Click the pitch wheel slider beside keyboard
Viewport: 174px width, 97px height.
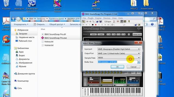point(85,92)
